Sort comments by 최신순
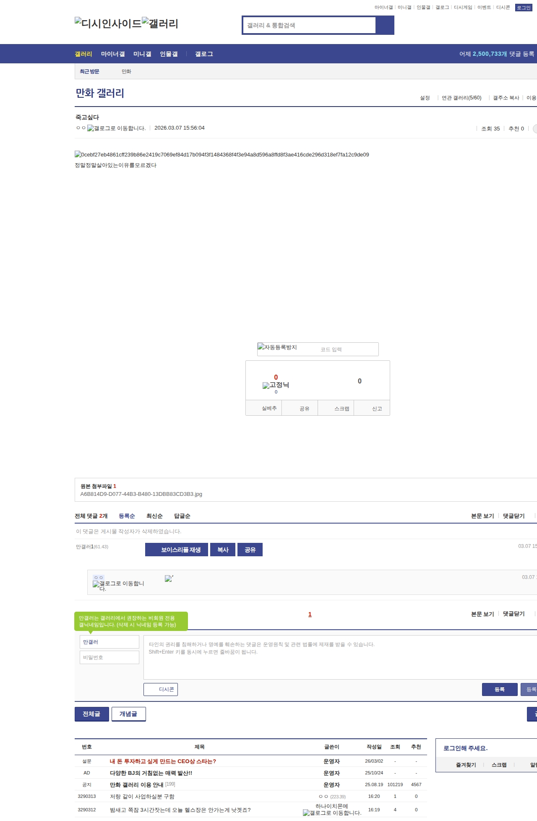The image size is (537, 821). [x=154, y=516]
